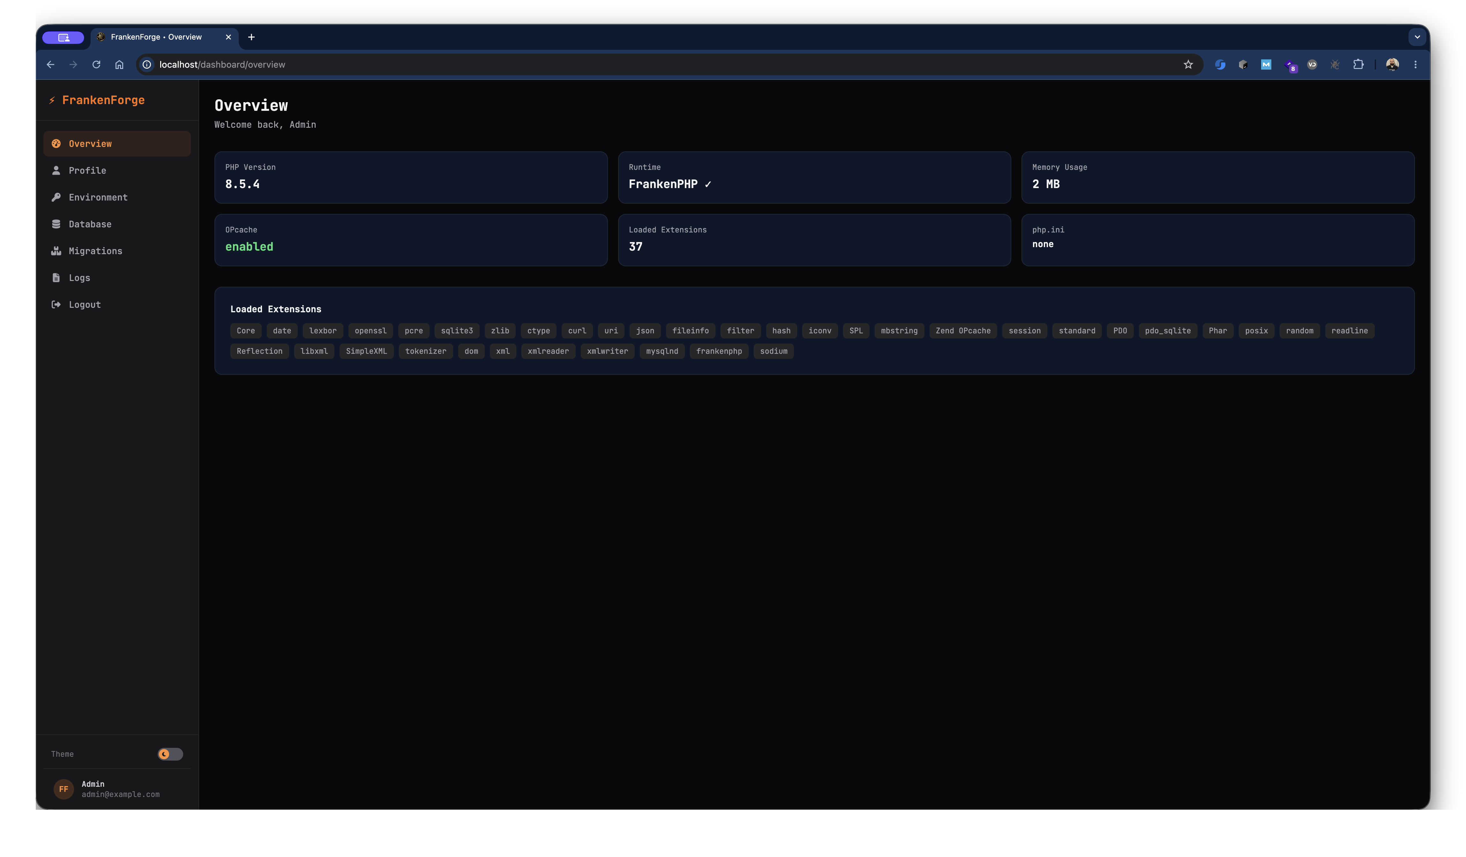This screenshot has height=857, width=1466.
Task: Close the FrankenForge Overview tab
Action: tap(228, 37)
